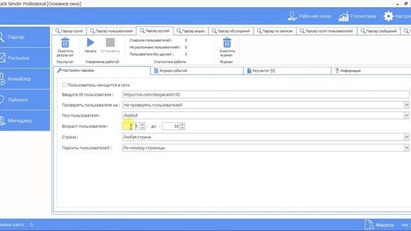Image resolution: width=411 pixels, height=231 pixels.
Task: Adjust maximum age spinner arrows
Action: (x=182, y=126)
